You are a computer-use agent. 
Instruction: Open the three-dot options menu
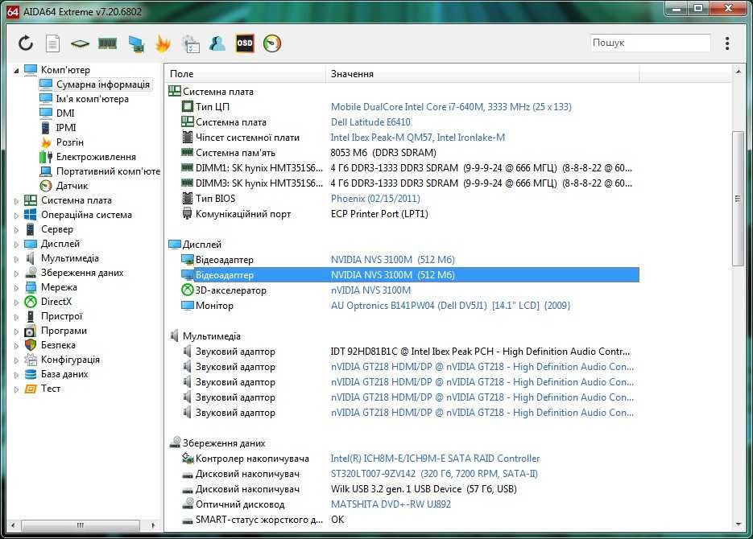(x=727, y=43)
